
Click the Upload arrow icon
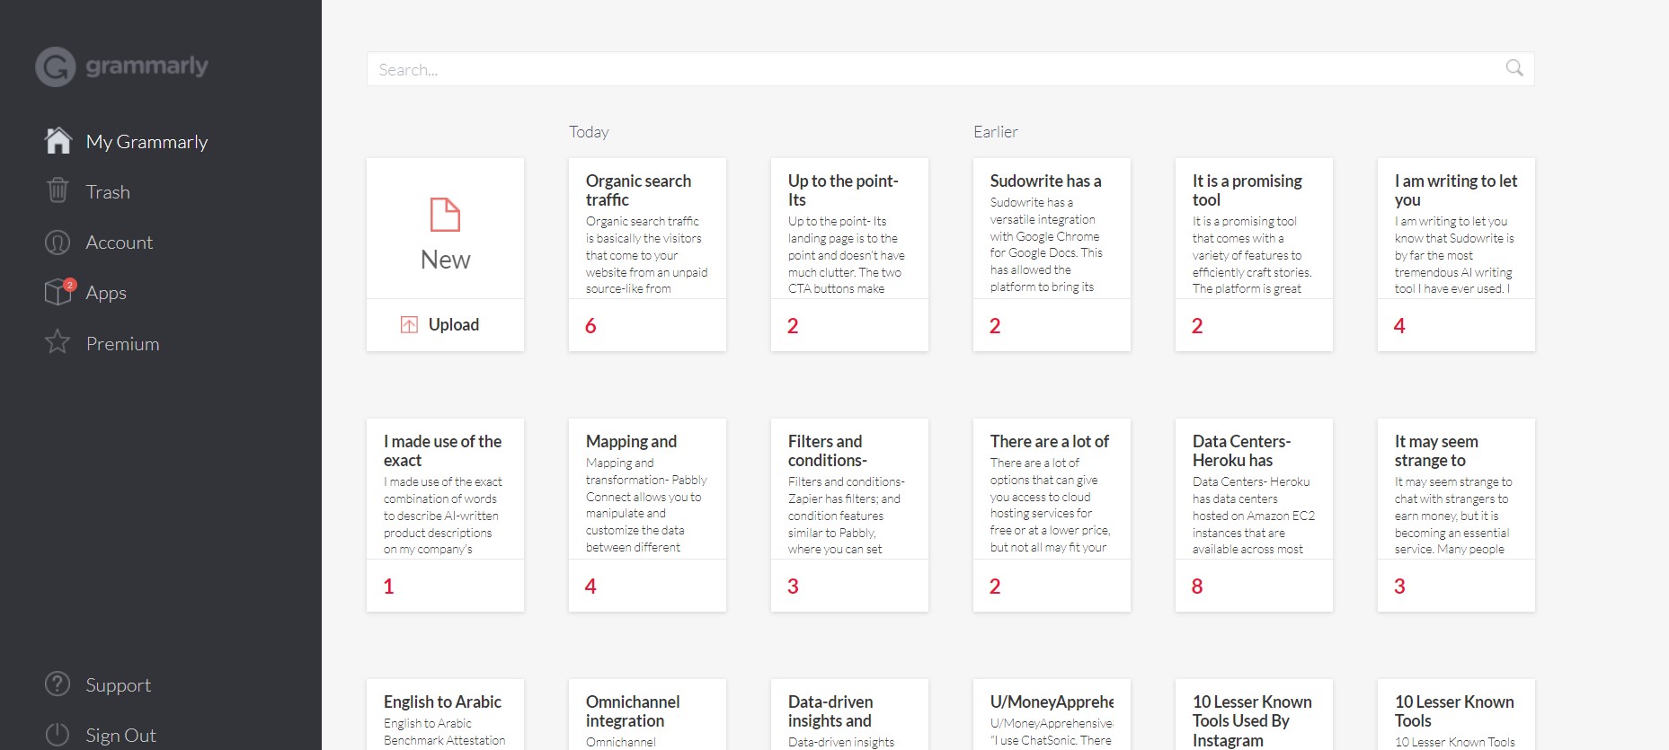click(x=409, y=325)
